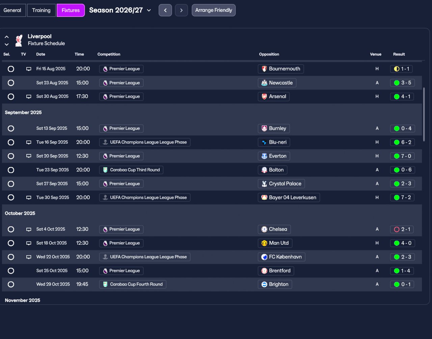Screen dimensions: 432x339
Task: Open the Man Utd club badge
Action: [264, 243]
